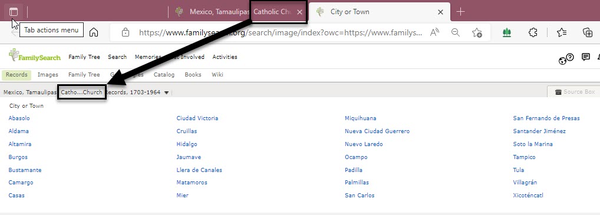Screen dimensions: 600x215
Task: Open the Search menu in header
Action: click(x=117, y=57)
